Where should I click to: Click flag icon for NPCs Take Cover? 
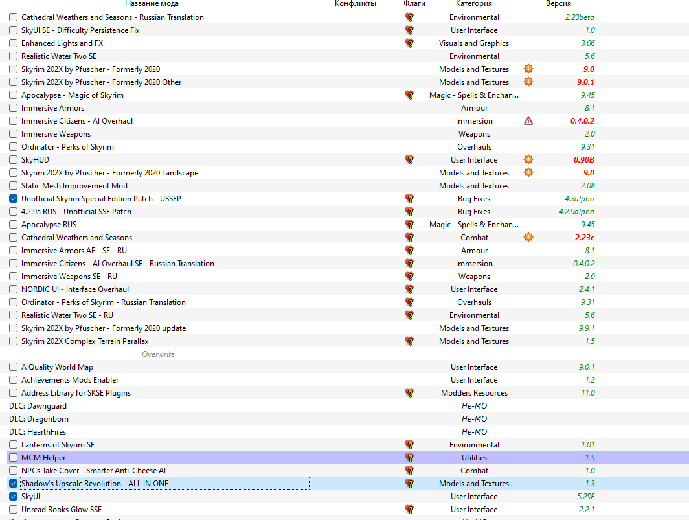(x=409, y=471)
